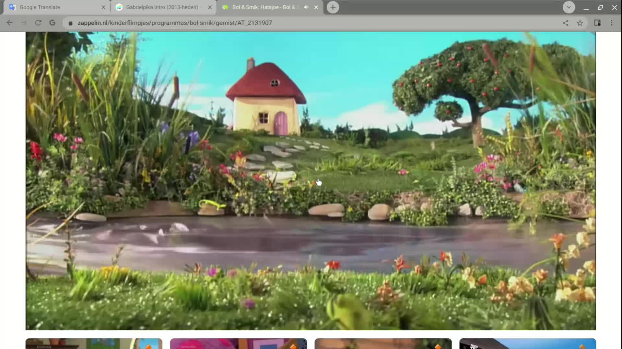Open the browser side panel
The image size is (622, 349).
[597, 23]
